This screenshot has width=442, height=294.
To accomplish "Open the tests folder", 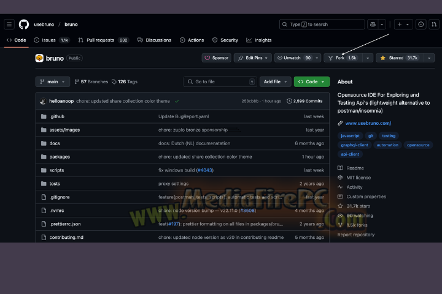I will (x=55, y=184).
